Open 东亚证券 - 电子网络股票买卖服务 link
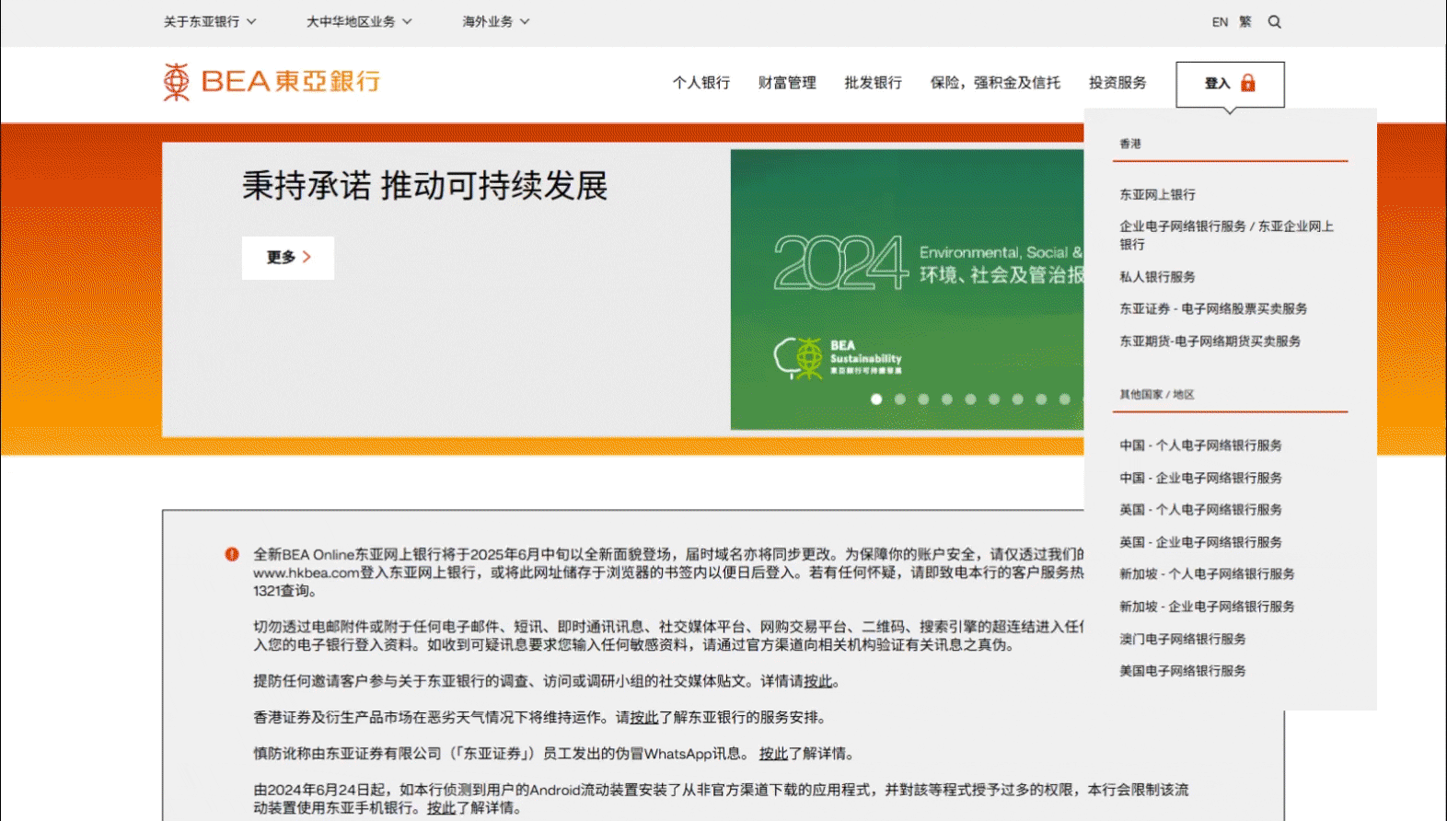This screenshot has width=1447, height=821. pyautogui.click(x=1213, y=308)
